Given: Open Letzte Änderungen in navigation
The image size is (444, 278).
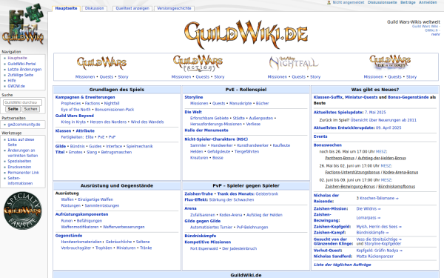Looking at the screenshot, I should 24,70.
